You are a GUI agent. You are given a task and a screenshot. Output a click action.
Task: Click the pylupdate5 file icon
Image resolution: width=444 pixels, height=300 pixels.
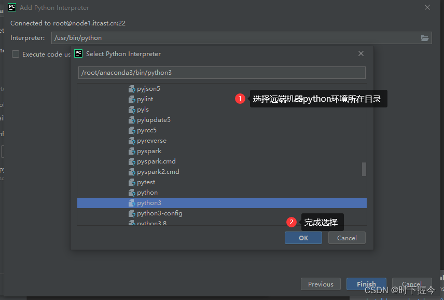coord(132,120)
